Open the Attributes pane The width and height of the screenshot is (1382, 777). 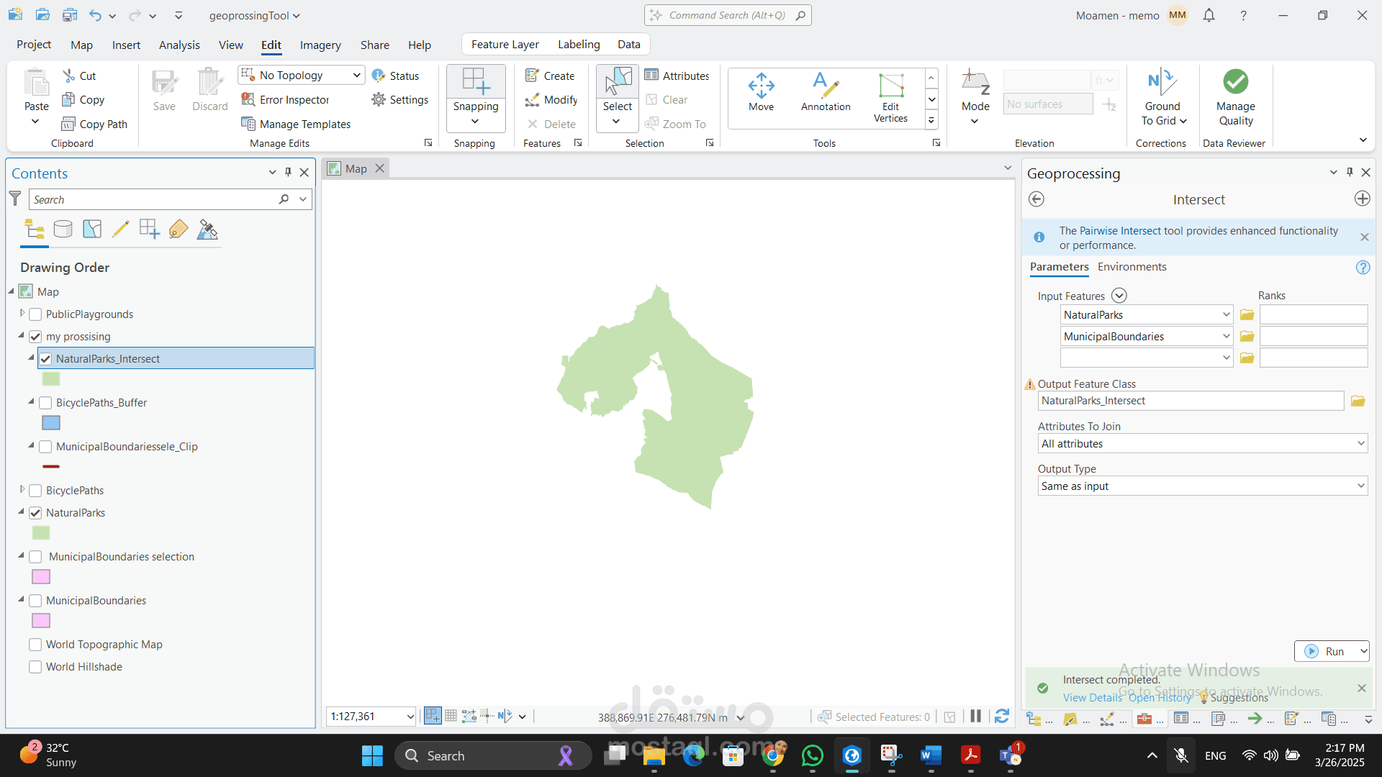point(677,76)
